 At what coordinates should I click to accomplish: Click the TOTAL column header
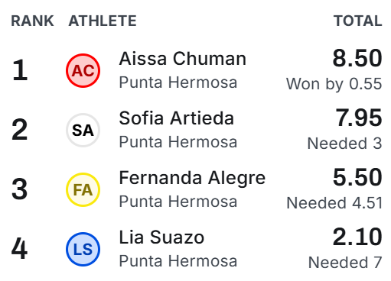[358, 21]
